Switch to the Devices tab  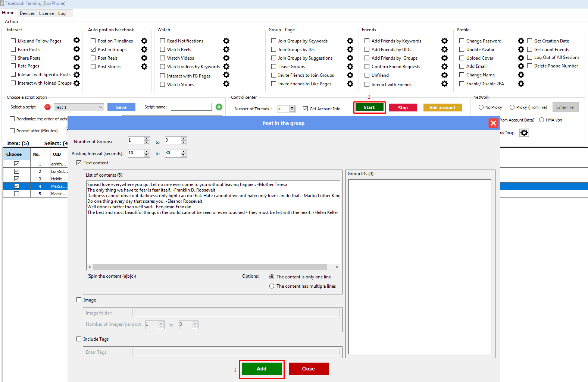point(27,13)
